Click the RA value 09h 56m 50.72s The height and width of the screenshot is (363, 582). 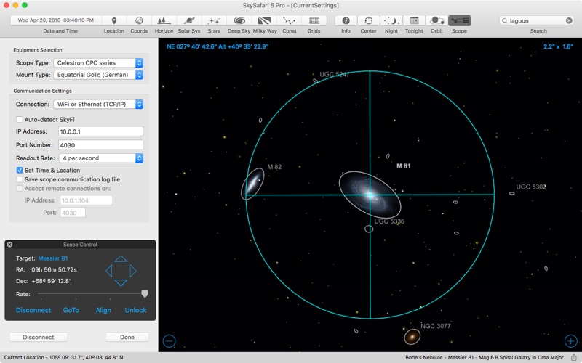54,269
